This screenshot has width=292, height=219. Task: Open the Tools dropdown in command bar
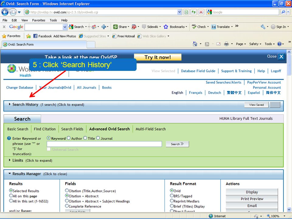269,44
